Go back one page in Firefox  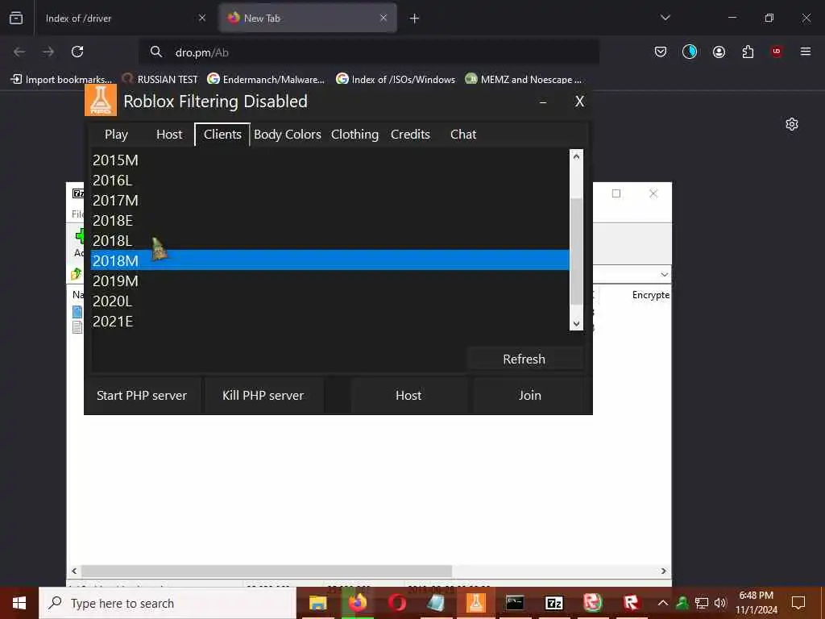(x=19, y=52)
